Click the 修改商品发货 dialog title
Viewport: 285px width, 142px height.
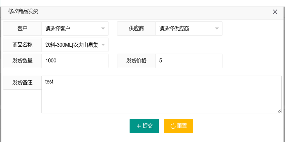tap(23, 11)
